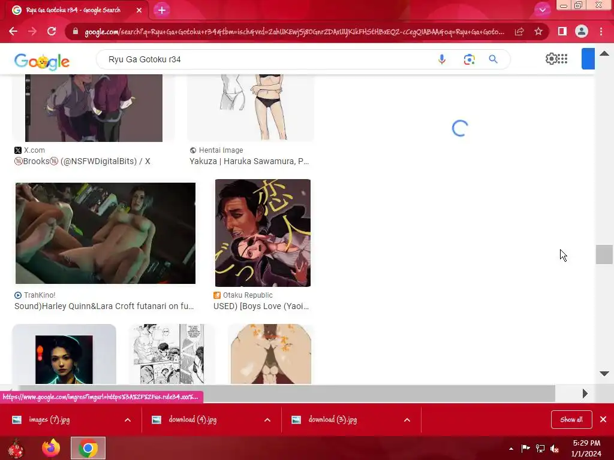This screenshot has width=614, height=460.
Task: View site info via the lock icon
Action: (x=76, y=31)
